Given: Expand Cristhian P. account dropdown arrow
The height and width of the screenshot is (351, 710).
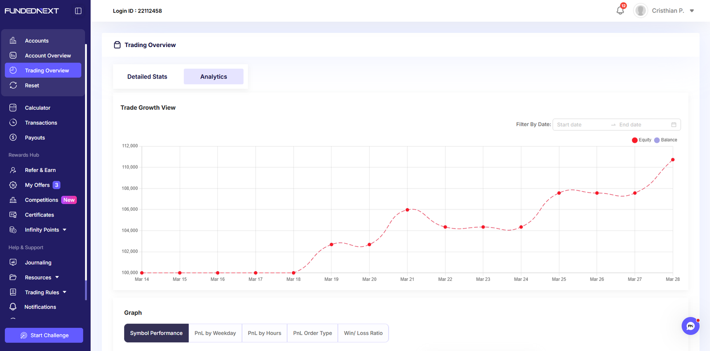Looking at the screenshot, I should pos(692,11).
